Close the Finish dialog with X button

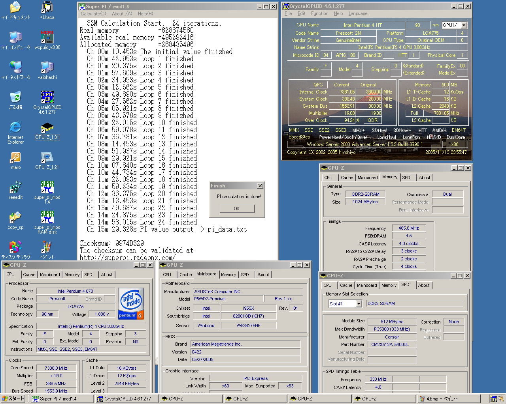tap(260, 186)
